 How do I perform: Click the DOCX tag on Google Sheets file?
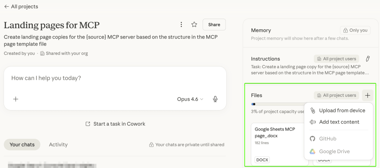coord(262,160)
